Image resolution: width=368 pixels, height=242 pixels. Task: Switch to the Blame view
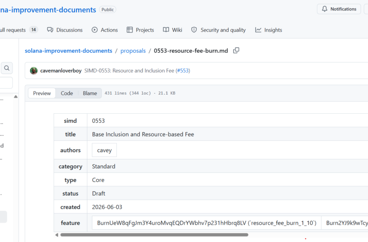(90, 93)
